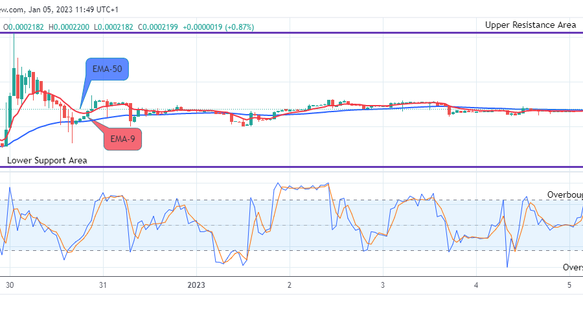Select the Lower Support Area text label

click(x=47, y=160)
